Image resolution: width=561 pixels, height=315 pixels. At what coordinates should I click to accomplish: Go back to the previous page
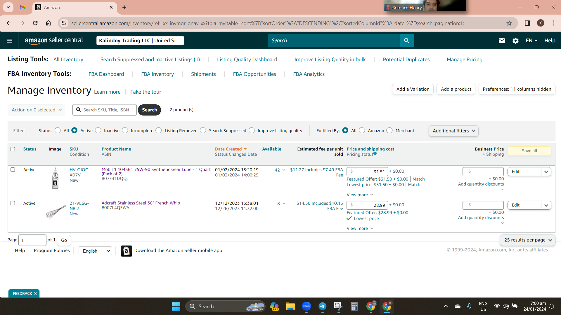click(9, 23)
